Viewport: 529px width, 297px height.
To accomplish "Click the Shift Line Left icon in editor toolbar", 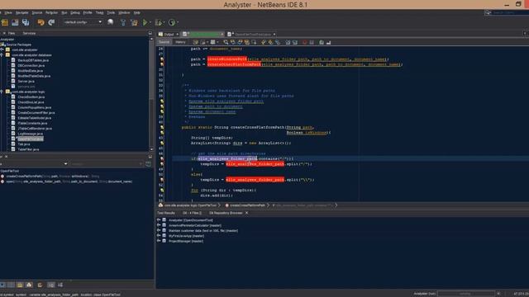I will [x=288, y=42].
